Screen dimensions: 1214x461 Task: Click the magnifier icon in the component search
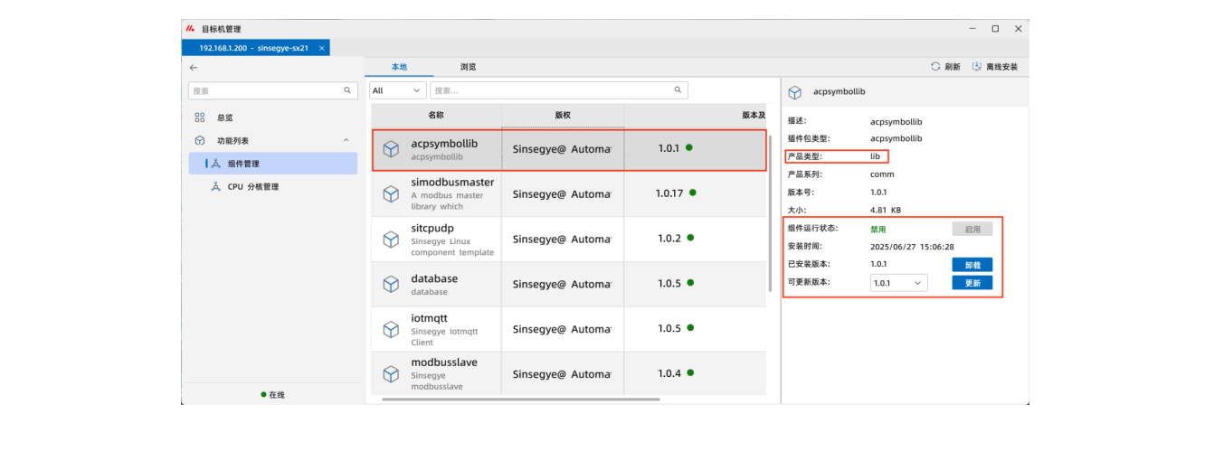678,90
